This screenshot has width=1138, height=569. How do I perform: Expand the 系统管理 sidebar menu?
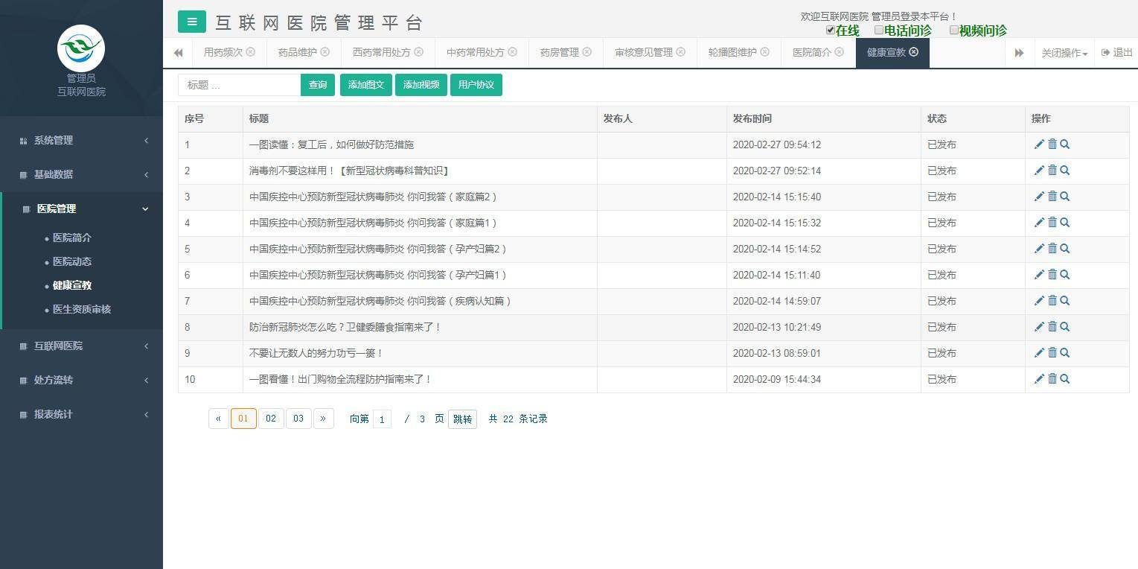[82, 140]
